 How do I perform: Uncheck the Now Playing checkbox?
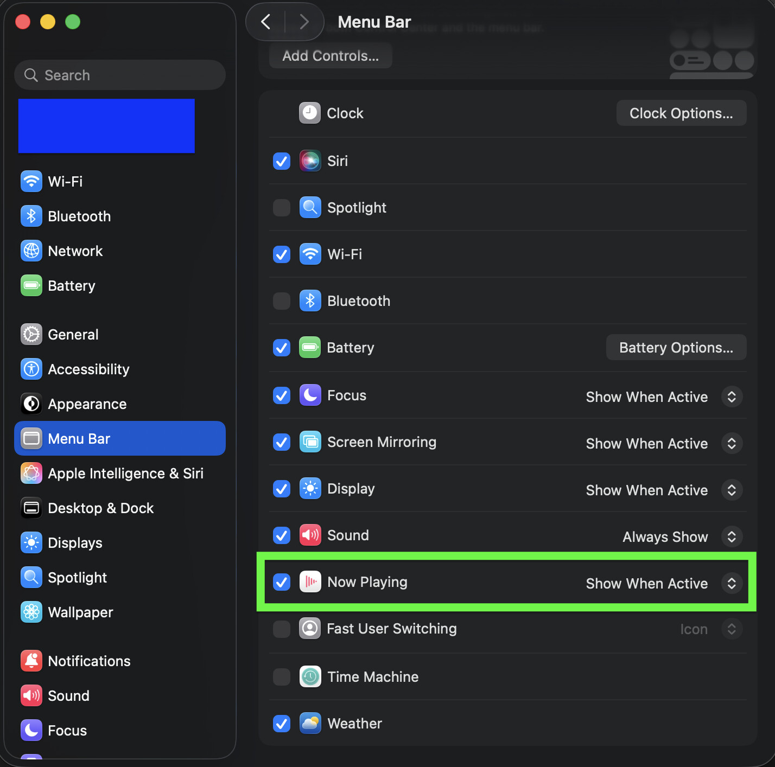pos(282,582)
